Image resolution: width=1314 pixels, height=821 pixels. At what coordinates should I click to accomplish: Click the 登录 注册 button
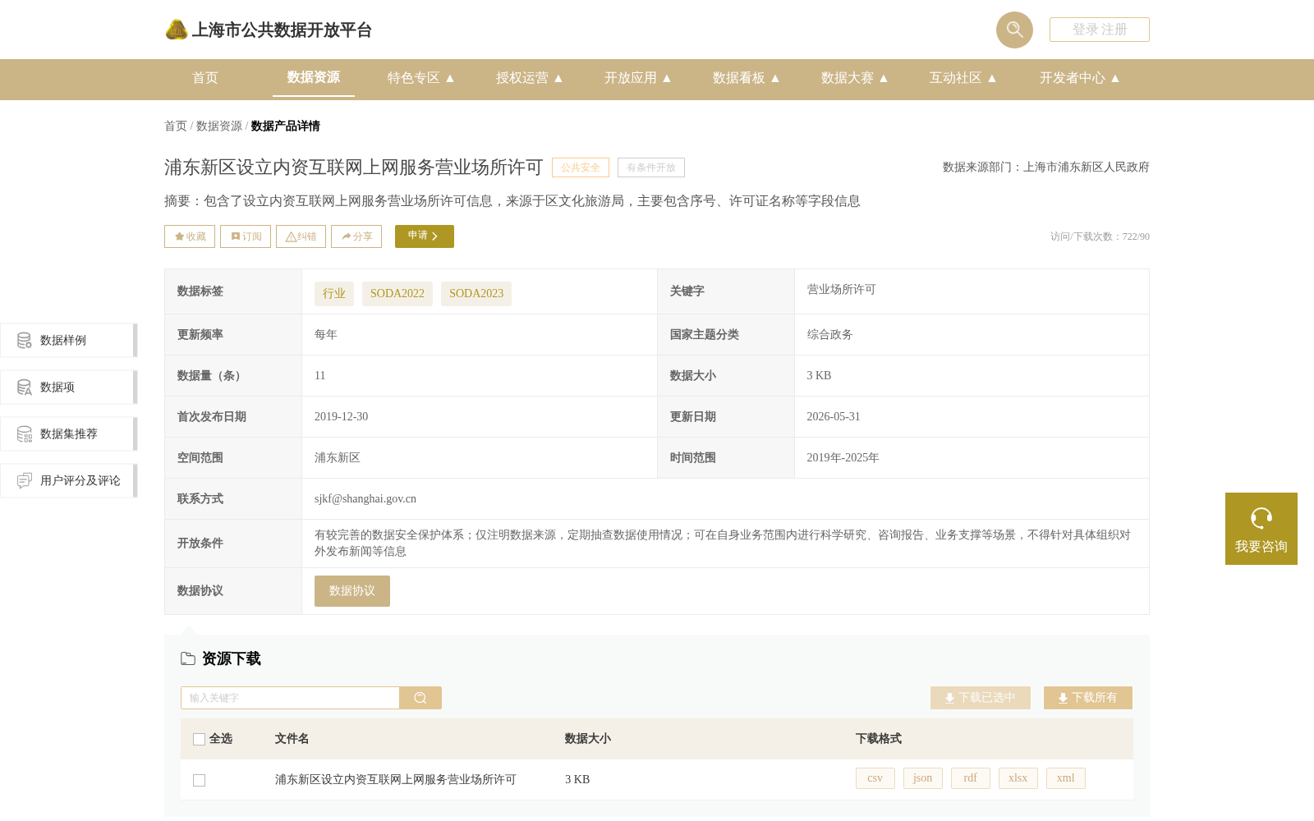pyautogui.click(x=1100, y=30)
